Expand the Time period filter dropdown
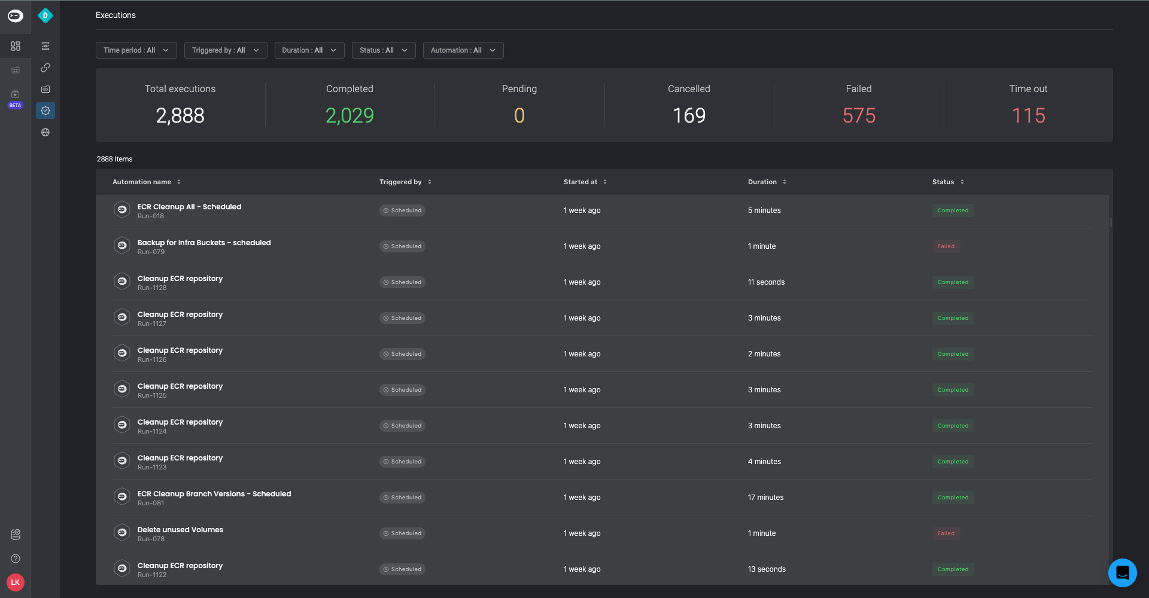Viewport: 1149px width, 598px height. click(x=136, y=50)
